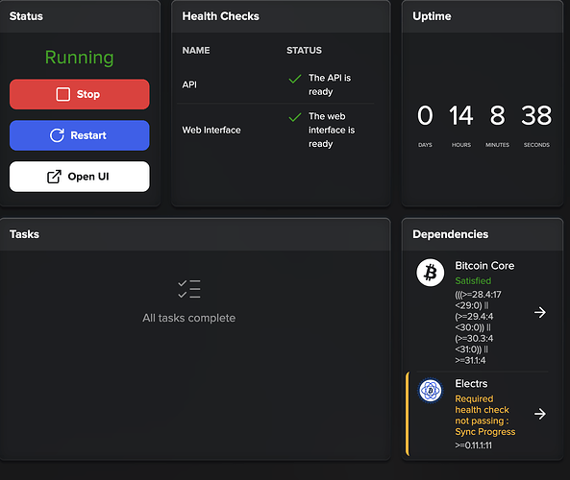570x480 pixels.
Task: Open the web UI via Open UI button
Action: 79,177
